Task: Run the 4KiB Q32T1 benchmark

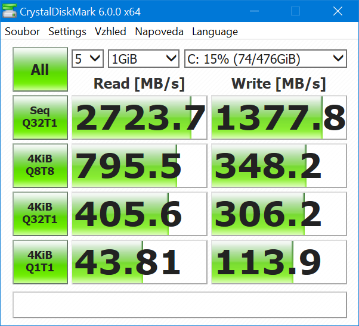Action: click(x=40, y=214)
